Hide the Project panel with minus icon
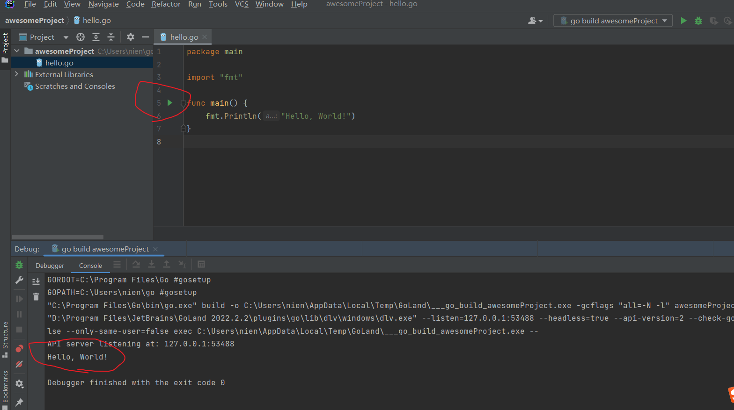 (x=146, y=37)
